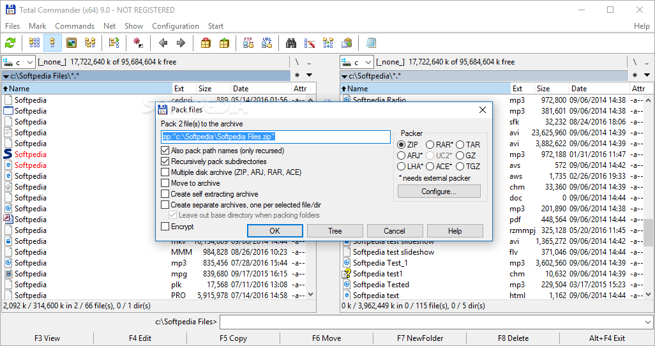Viewport: 655px width, 346px height.
Task: Open the Mark menu
Action: (37, 26)
